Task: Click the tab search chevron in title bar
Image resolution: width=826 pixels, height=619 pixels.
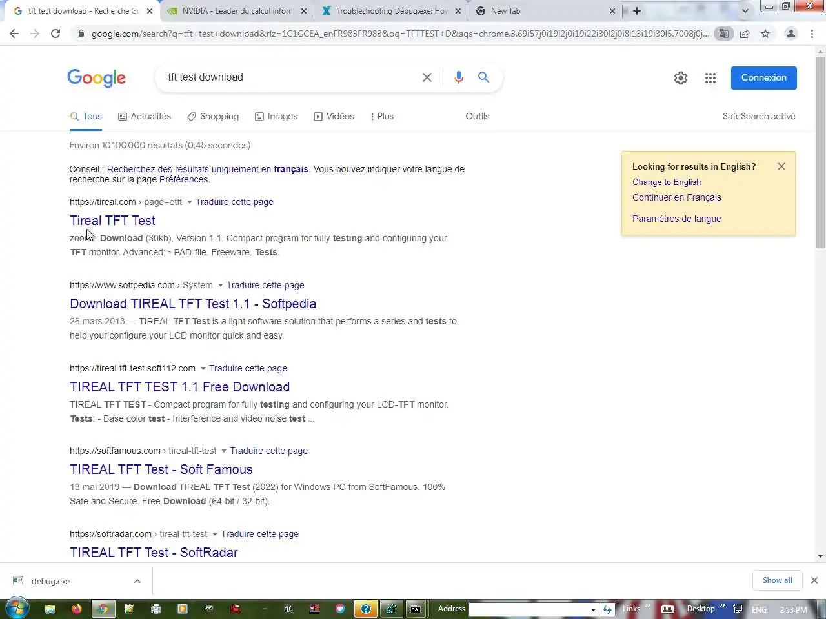Action: click(x=745, y=11)
